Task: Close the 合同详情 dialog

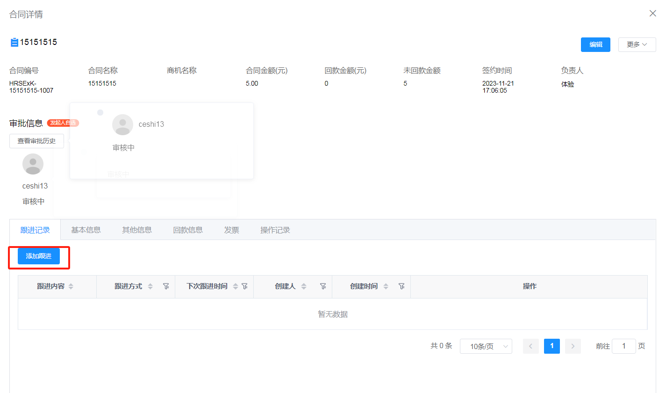Action: pyautogui.click(x=653, y=14)
